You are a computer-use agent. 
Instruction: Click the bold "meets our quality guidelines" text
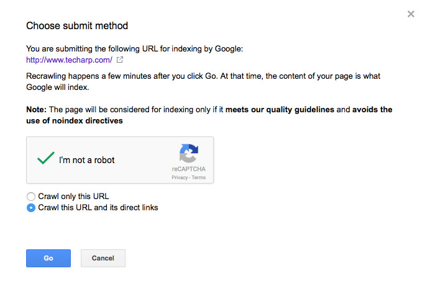[280, 110]
